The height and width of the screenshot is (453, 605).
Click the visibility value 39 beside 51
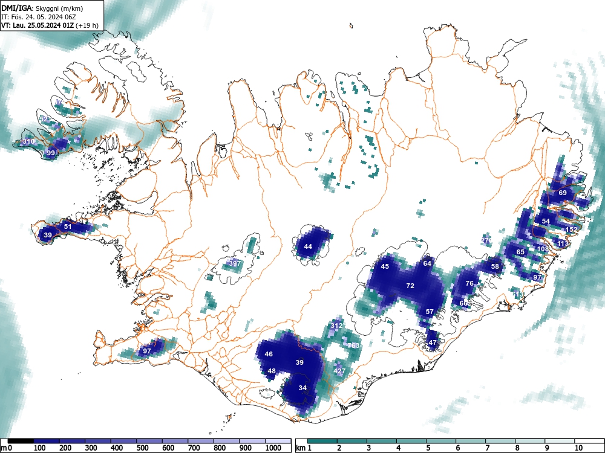(x=47, y=235)
